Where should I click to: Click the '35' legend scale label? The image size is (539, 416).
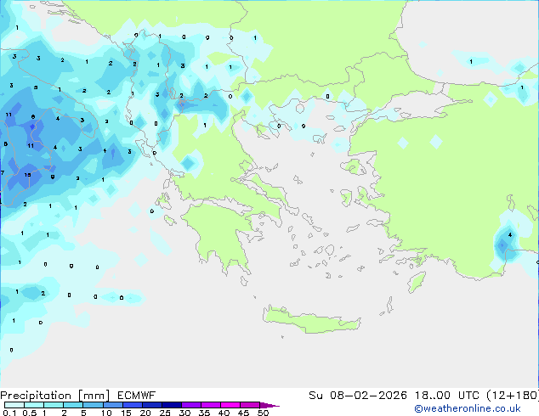pyautogui.click(x=204, y=413)
